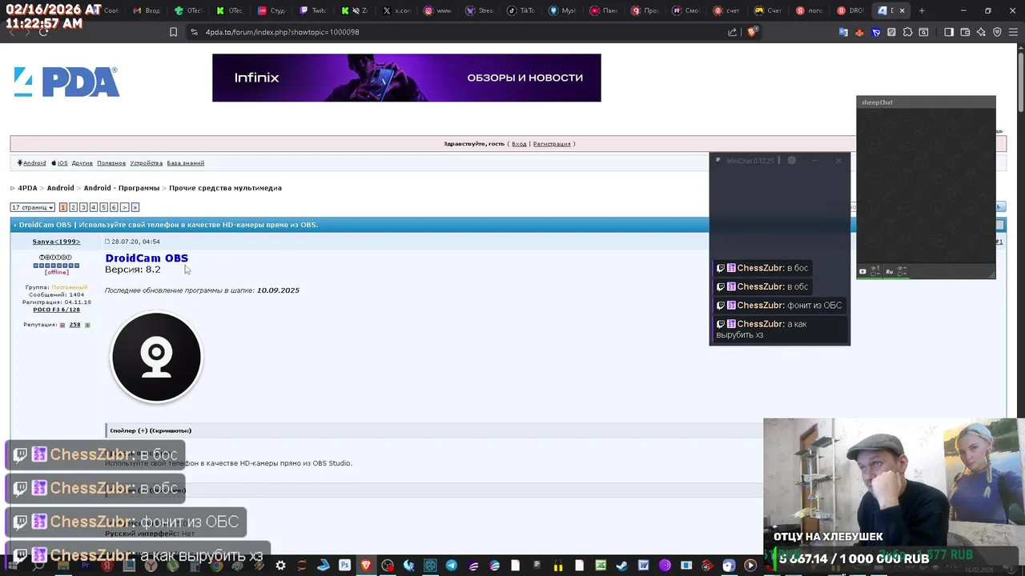The image size is (1025, 576).
Task: Open Photoshop from the taskbar
Action: click(x=344, y=566)
